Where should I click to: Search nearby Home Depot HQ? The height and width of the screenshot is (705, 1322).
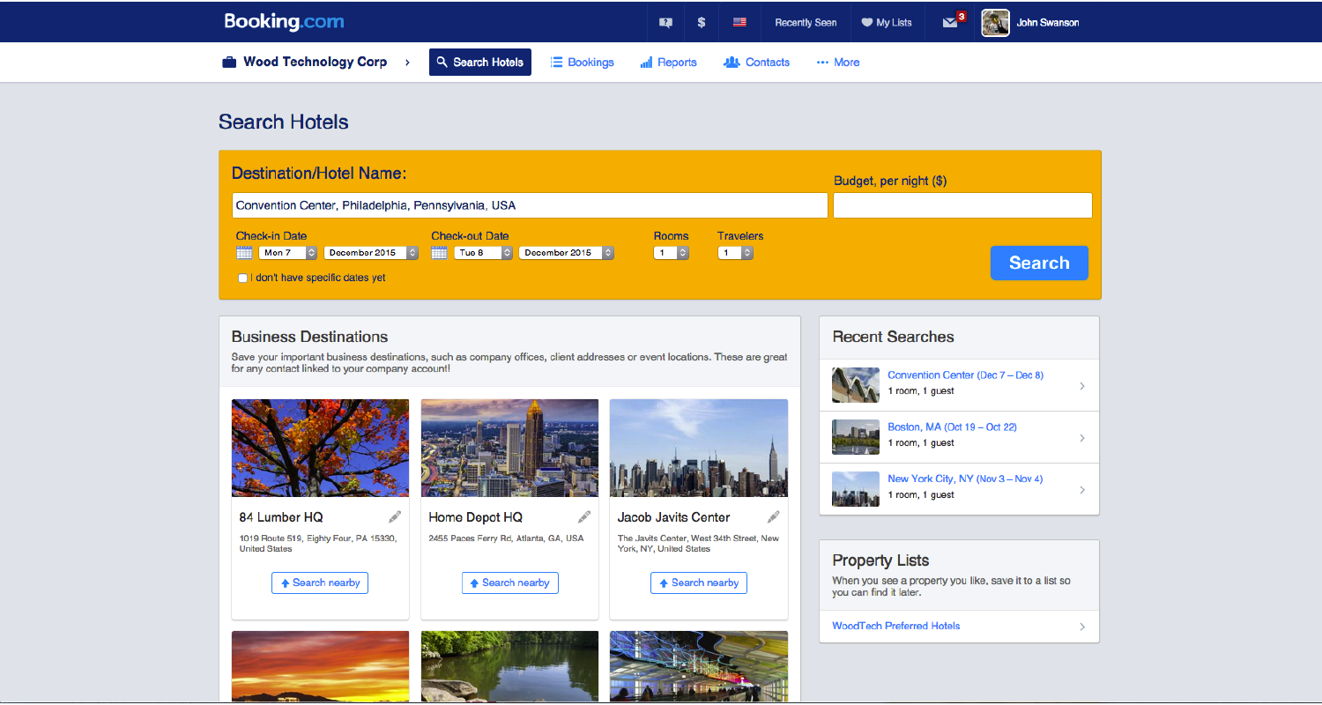click(x=509, y=583)
